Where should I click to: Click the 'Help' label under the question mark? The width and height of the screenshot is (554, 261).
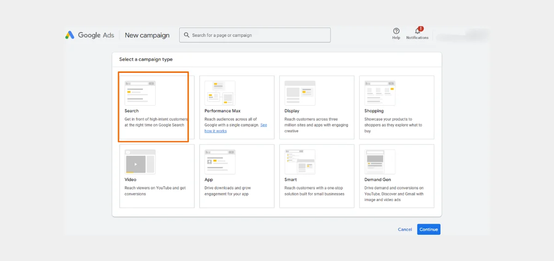pyautogui.click(x=396, y=38)
